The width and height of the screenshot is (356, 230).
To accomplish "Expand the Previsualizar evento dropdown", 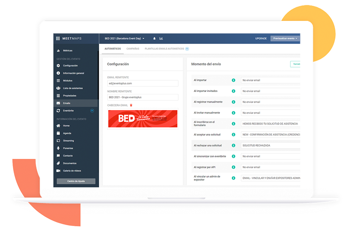I will point(285,38).
